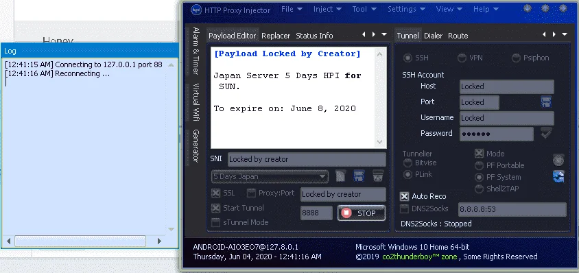Click the co2thunderboy zone link

click(x=419, y=257)
